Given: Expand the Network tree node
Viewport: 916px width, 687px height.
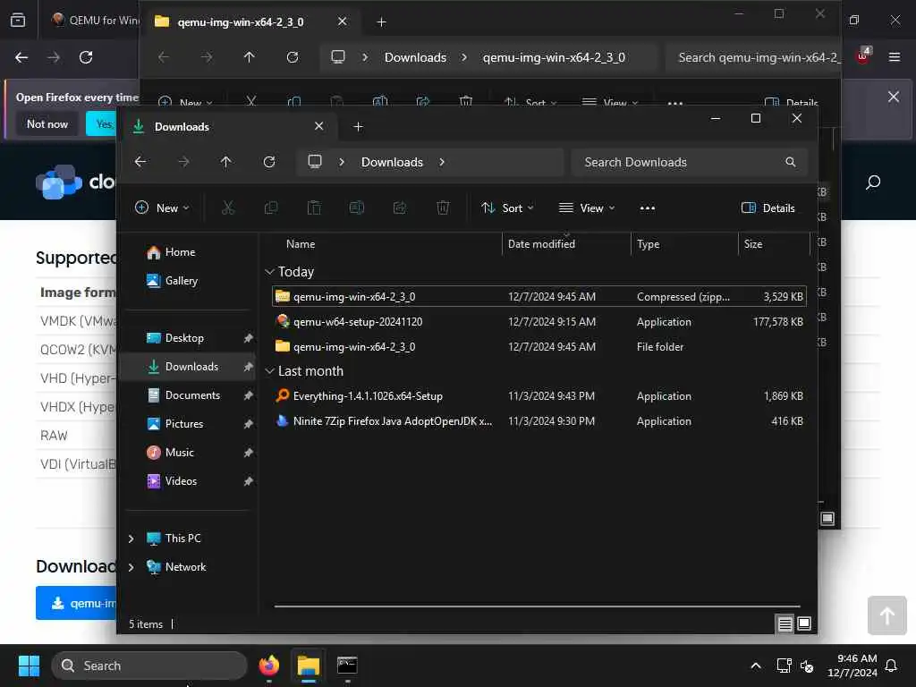Looking at the screenshot, I should (131, 566).
